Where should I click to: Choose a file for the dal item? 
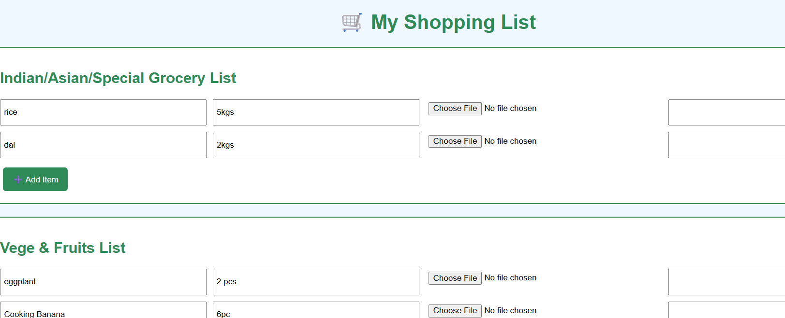point(455,141)
